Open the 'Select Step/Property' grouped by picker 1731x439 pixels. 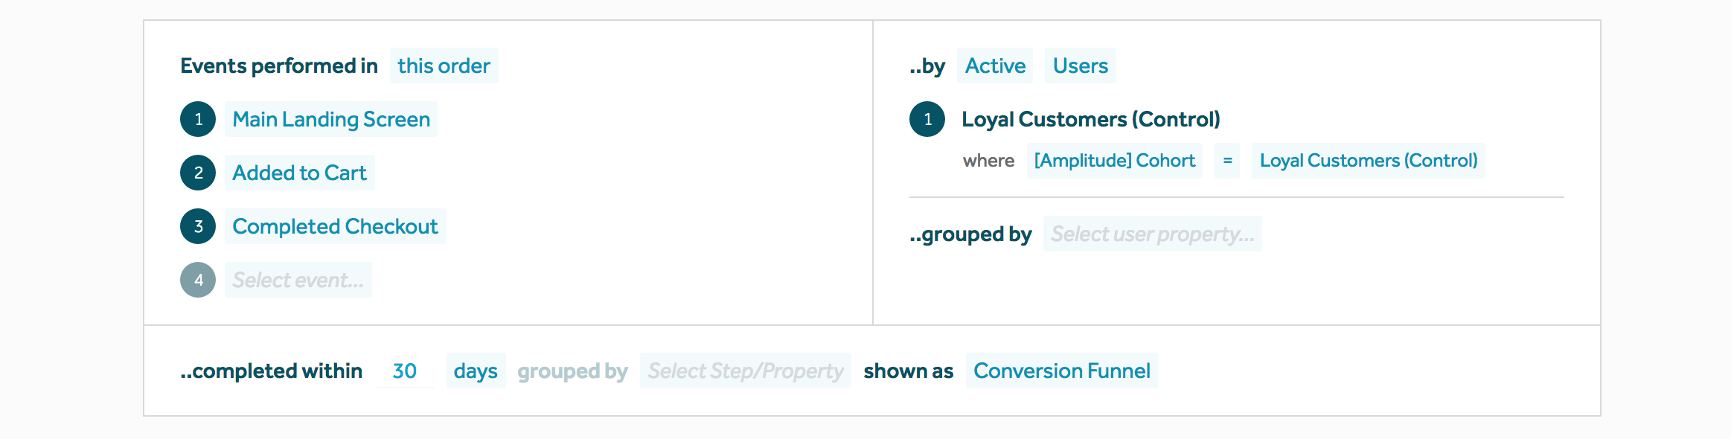[745, 371]
